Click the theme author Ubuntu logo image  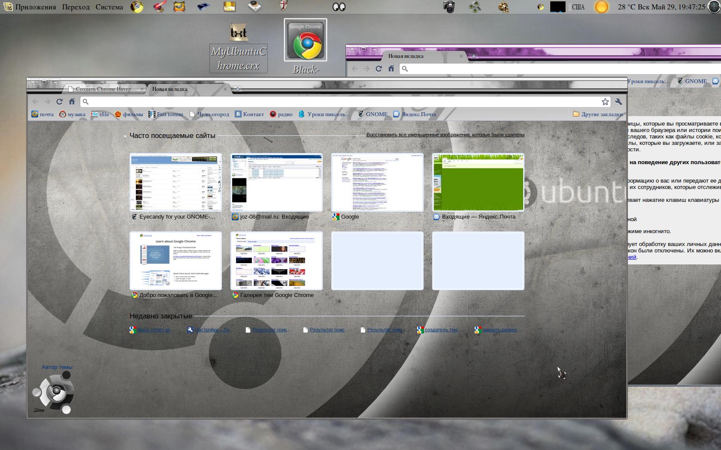click(53, 393)
